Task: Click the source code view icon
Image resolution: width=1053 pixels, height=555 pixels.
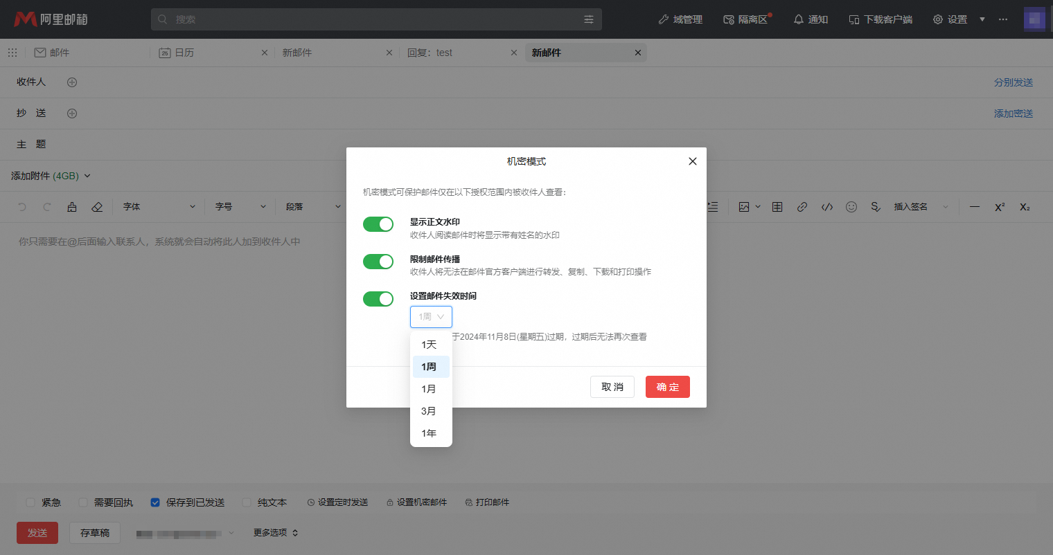Action: pyautogui.click(x=826, y=207)
